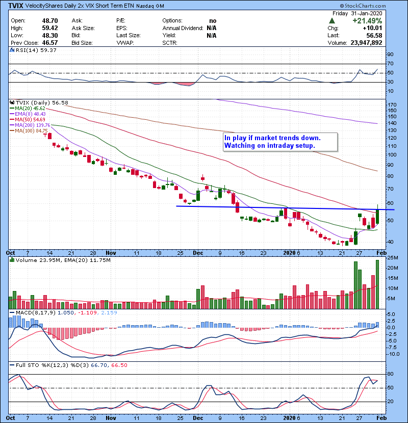Click the 25M label on the volume axis

pyautogui.click(x=393, y=258)
